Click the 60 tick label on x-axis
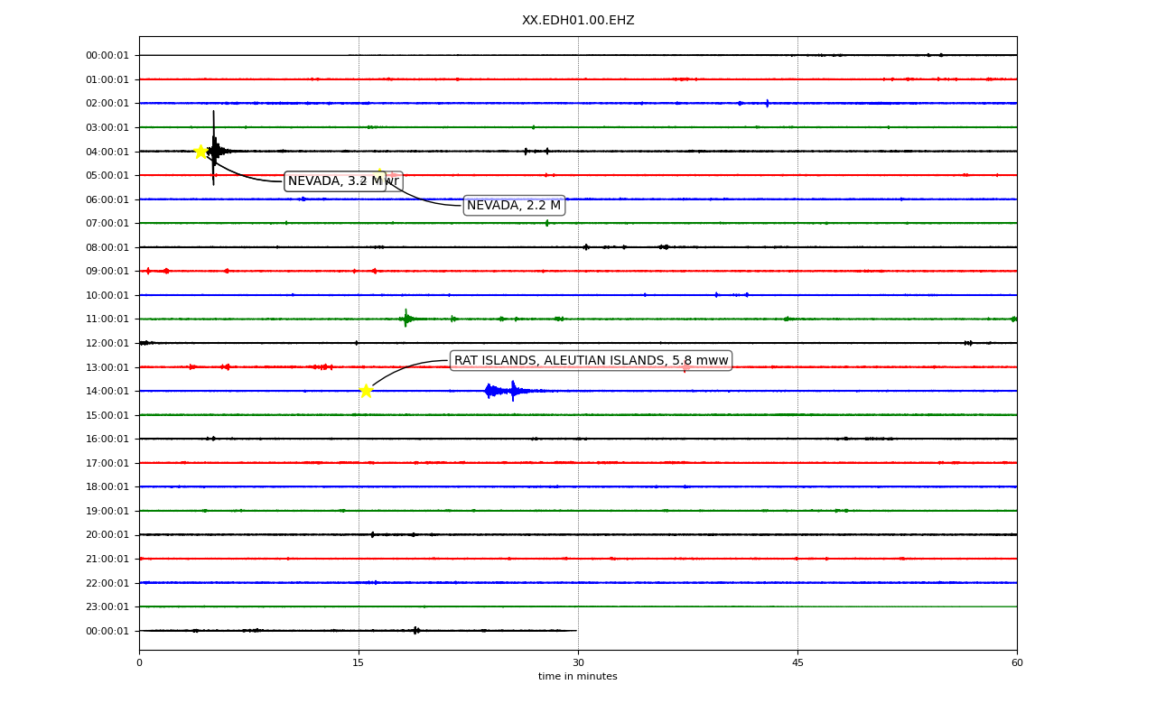The height and width of the screenshot is (722, 1156). tap(1017, 663)
